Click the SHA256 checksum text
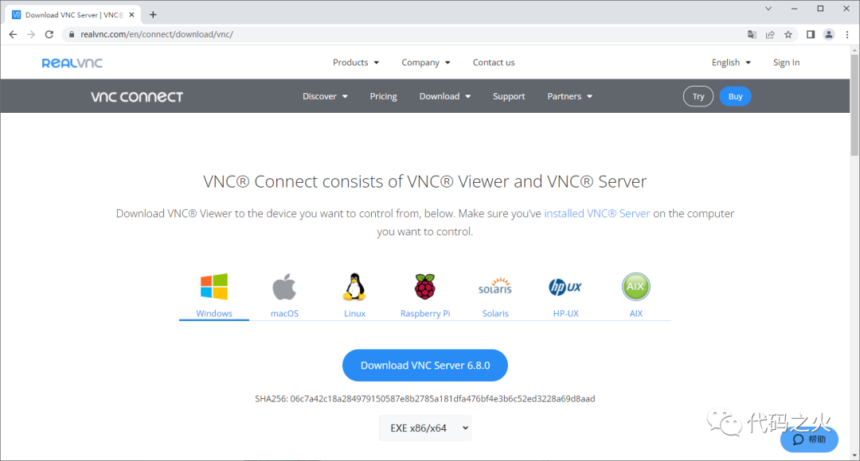Screen dimensions: 860x461 [x=425, y=398]
